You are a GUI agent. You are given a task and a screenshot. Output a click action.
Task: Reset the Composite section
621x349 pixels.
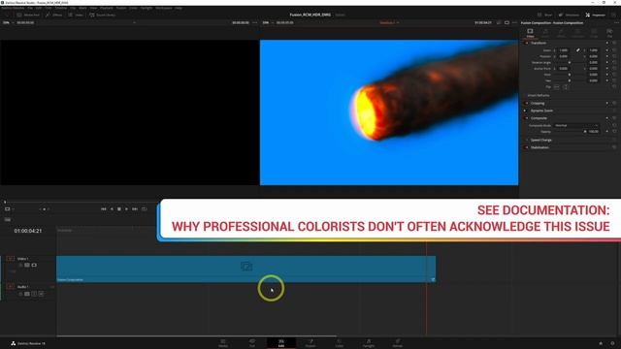(614, 118)
